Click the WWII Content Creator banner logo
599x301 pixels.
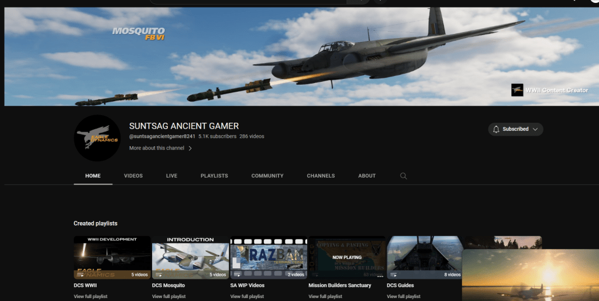pos(517,90)
